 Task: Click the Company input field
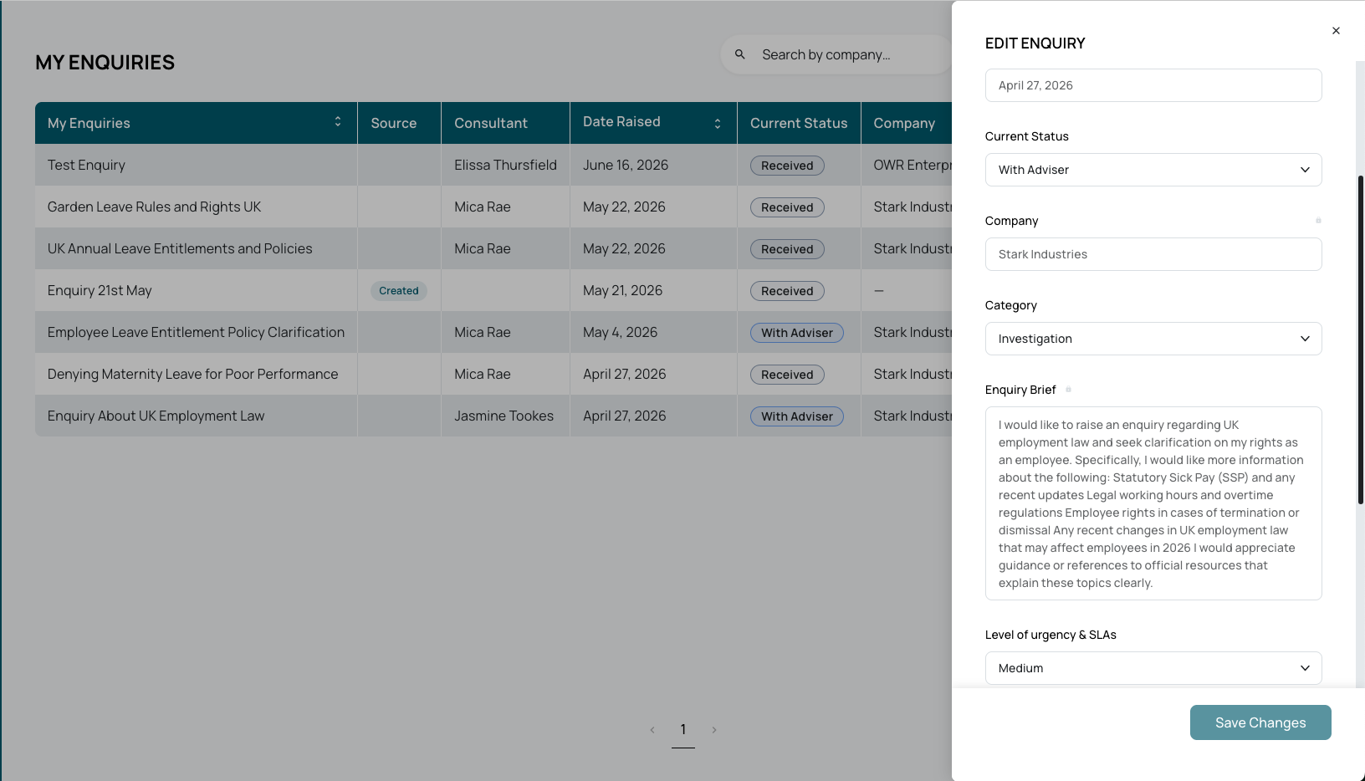(1153, 254)
